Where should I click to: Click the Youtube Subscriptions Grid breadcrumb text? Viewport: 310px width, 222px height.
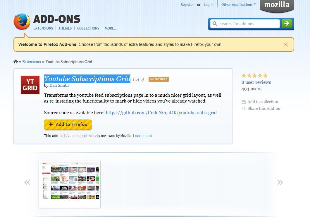[69, 62]
